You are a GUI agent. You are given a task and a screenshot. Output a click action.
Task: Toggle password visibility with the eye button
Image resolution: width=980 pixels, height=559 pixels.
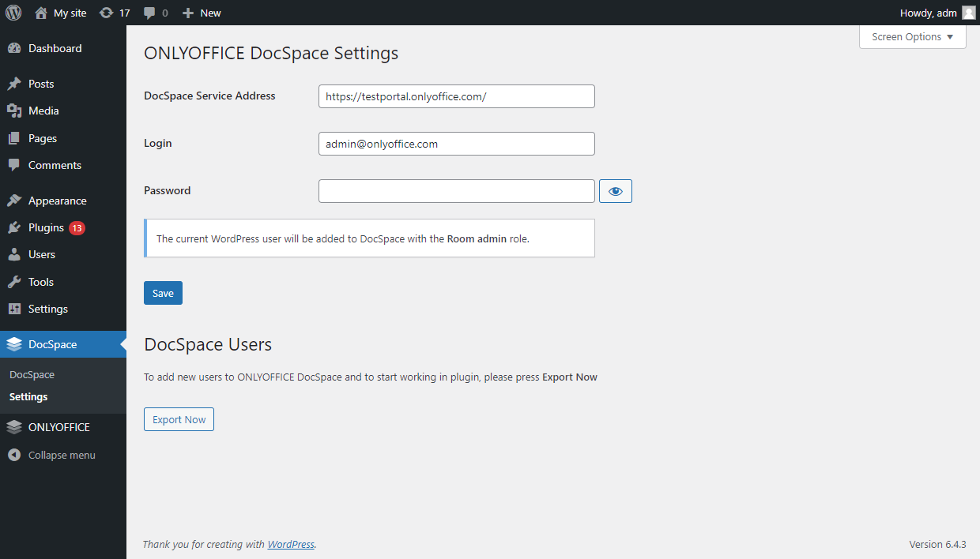point(615,190)
